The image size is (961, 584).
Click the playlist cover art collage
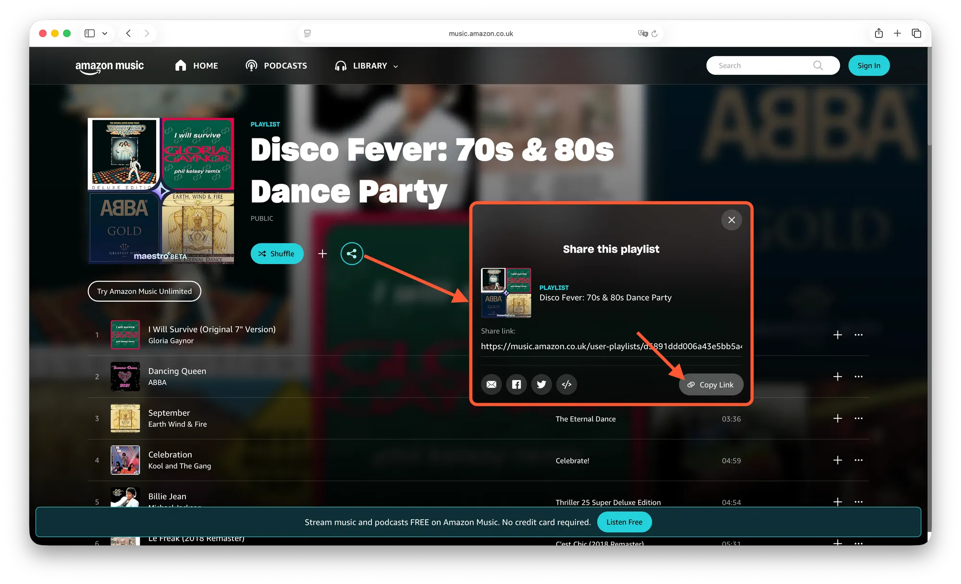tap(161, 191)
